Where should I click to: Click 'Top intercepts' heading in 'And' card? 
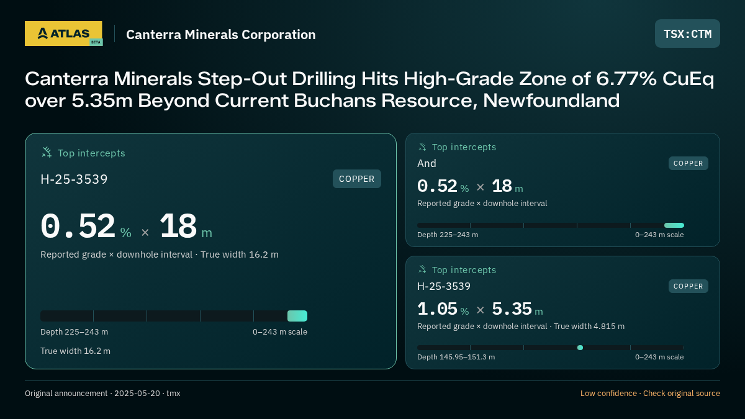464,147
